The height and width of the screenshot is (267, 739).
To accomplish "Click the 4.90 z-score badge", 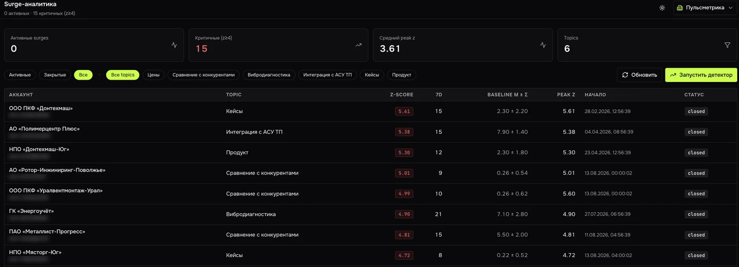I will click(x=404, y=214).
